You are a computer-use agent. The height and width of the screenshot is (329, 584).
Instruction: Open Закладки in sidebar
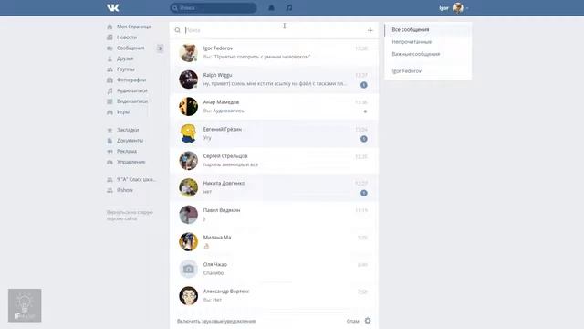point(128,130)
